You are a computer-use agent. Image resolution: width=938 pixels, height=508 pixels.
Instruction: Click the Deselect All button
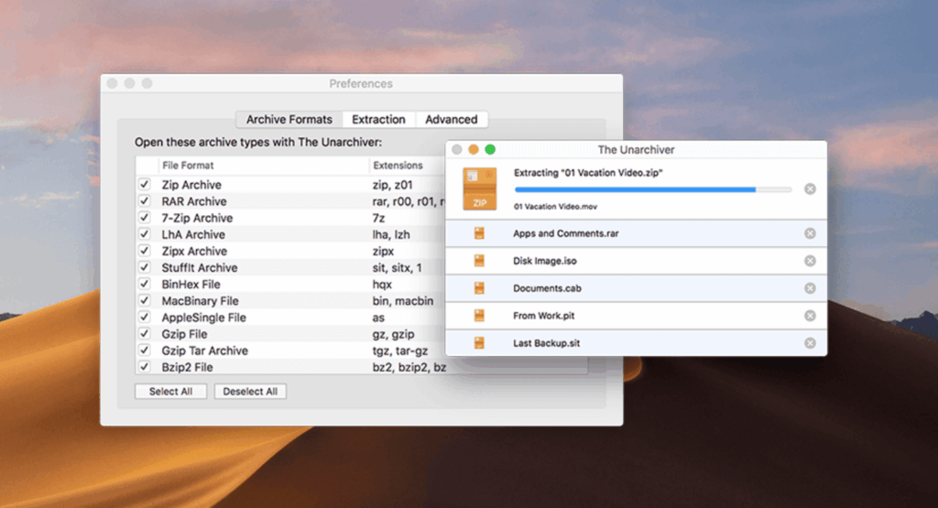250,392
